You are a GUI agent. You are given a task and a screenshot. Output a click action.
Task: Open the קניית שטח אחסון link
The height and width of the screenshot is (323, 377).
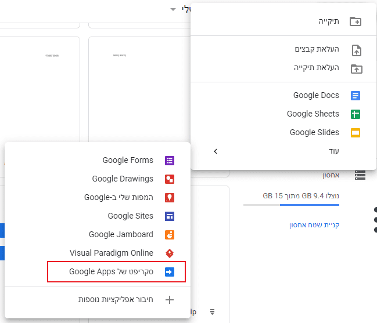tap(314, 225)
